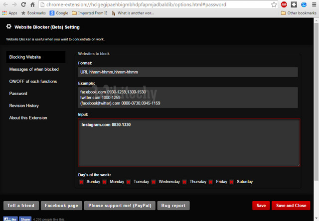
Task: Go to the browser home page icon
Action: [x=33, y=4]
